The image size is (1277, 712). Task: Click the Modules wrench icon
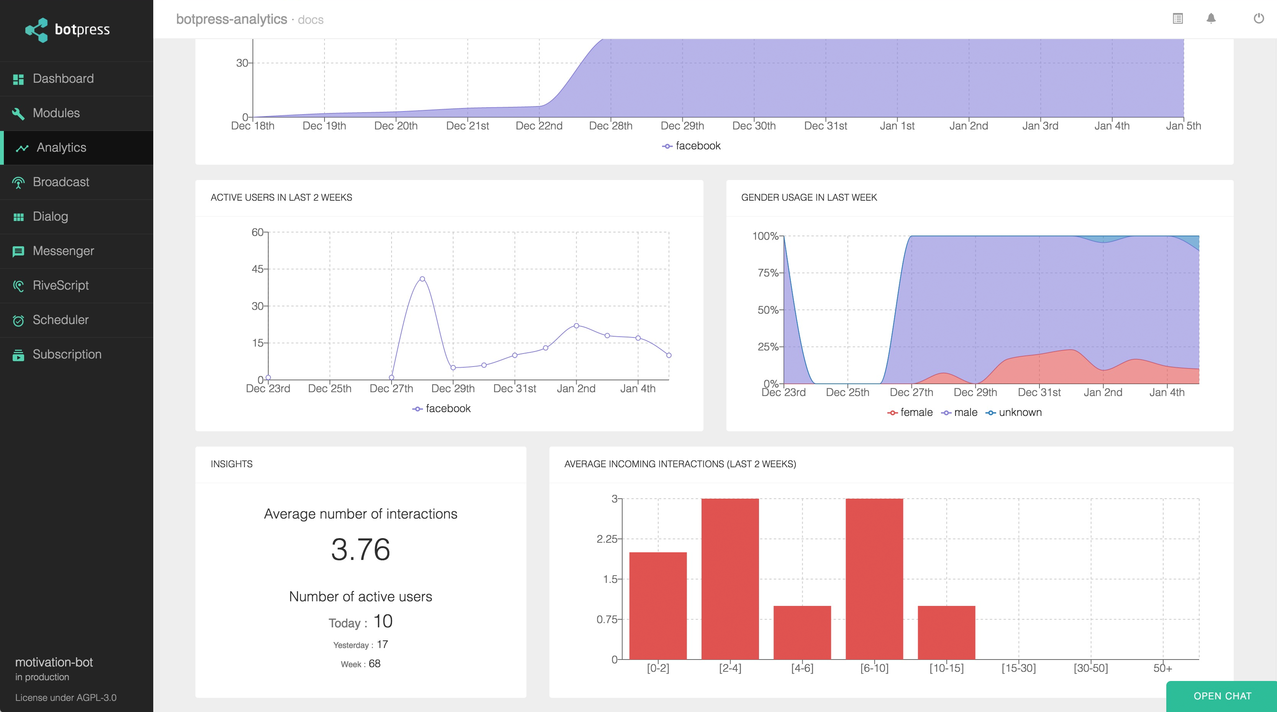tap(18, 113)
